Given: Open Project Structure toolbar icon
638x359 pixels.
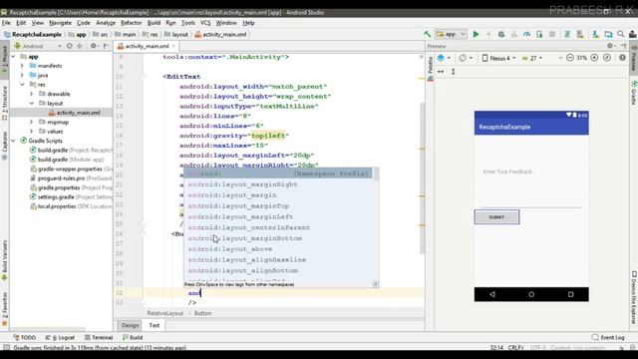Looking at the screenshot, I should click(x=608, y=35).
